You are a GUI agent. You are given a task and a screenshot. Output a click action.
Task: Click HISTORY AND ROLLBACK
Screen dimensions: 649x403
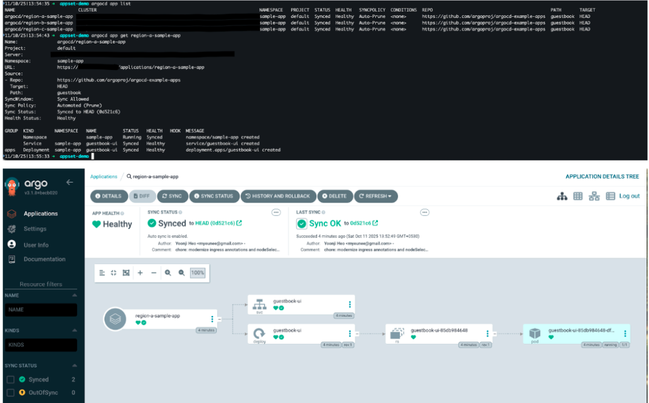(278, 196)
